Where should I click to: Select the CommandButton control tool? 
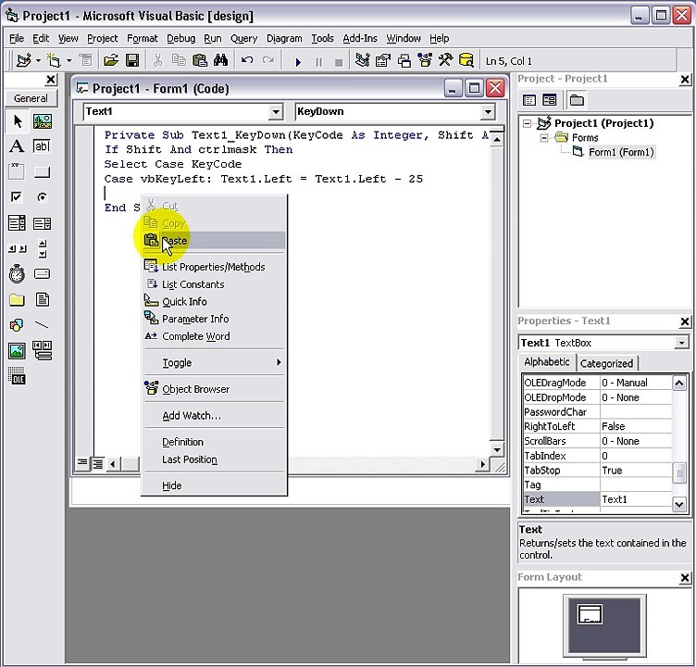pos(43,171)
